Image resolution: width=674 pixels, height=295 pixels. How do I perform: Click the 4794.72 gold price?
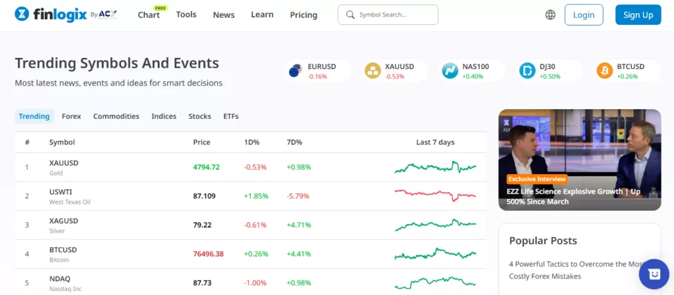[206, 168]
